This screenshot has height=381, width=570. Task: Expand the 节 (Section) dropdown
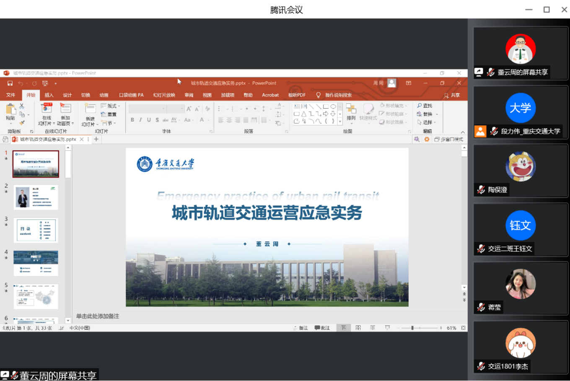(109, 123)
